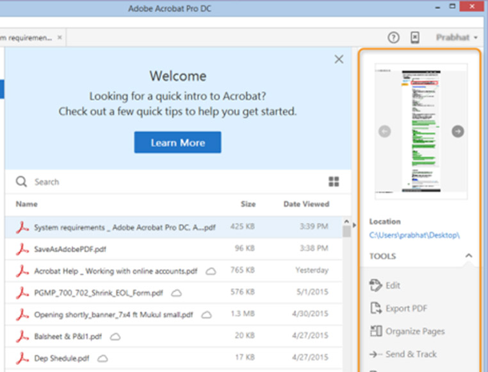The image size is (488, 372).
Task: Click the Edit tool icon
Action: [x=375, y=285]
